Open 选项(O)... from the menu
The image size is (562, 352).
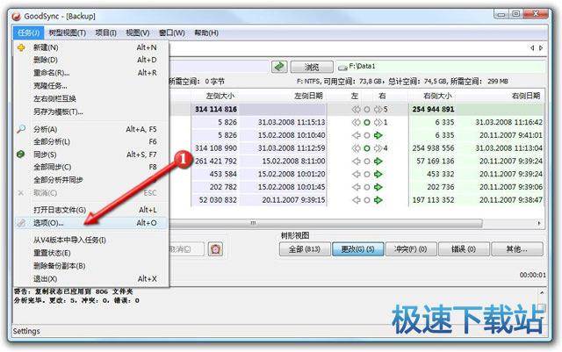click(90, 223)
